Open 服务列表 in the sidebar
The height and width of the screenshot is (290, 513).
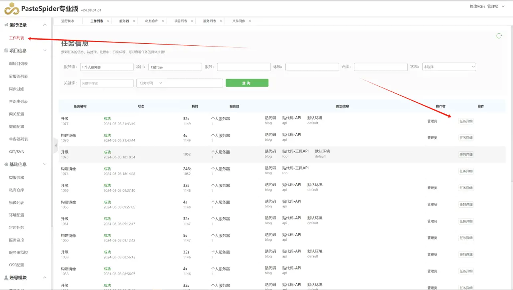pos(18,76)
